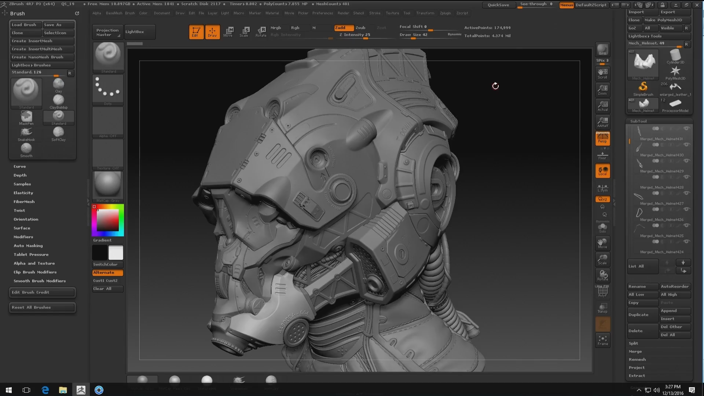Select the ClayBuildup brush icon

click(58, 100)
